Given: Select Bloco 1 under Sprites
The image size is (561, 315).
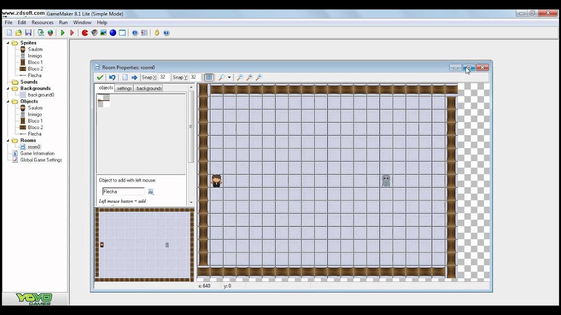Looking at the screenshot, I should 36,63.
